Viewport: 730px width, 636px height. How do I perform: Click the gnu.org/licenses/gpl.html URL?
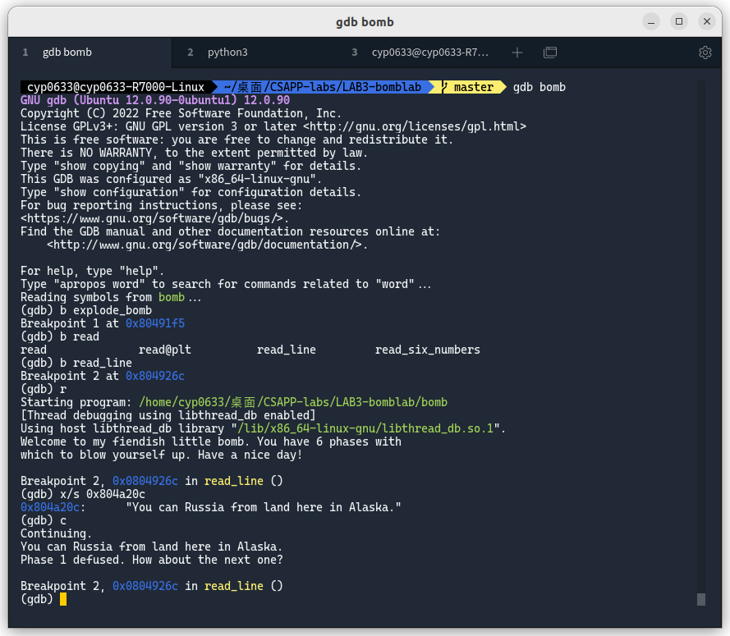415,126
